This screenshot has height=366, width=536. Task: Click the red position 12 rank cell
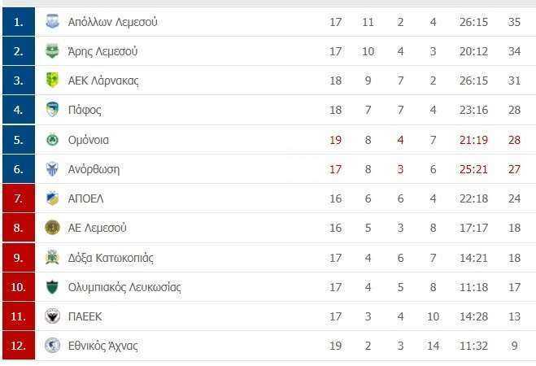click(x=19, y=345)
